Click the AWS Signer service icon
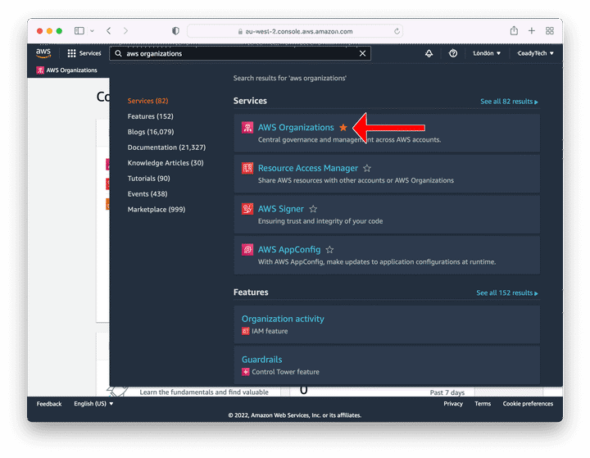The width and height of the screenshot is (590, 458). click(247, 208)
